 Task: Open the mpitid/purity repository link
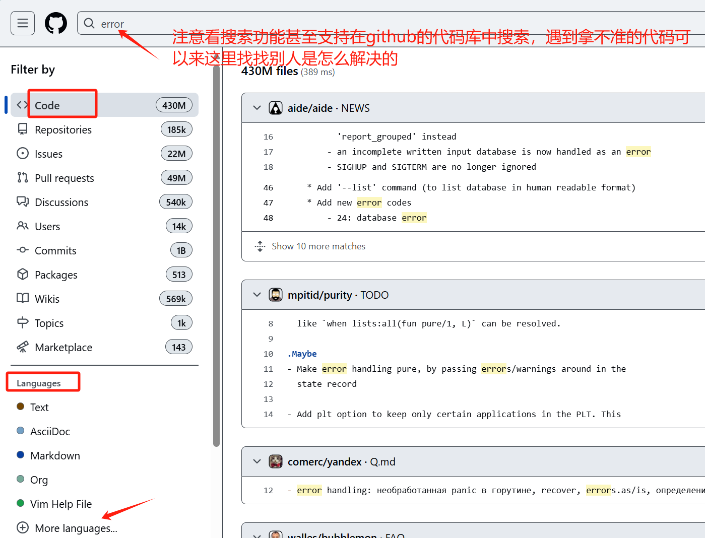[319, 295]
